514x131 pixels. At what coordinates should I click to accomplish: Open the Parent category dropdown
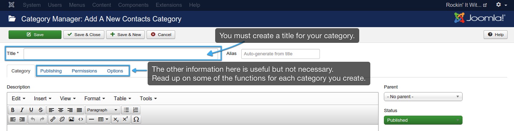pyautogui.click(x=423, y=97)
